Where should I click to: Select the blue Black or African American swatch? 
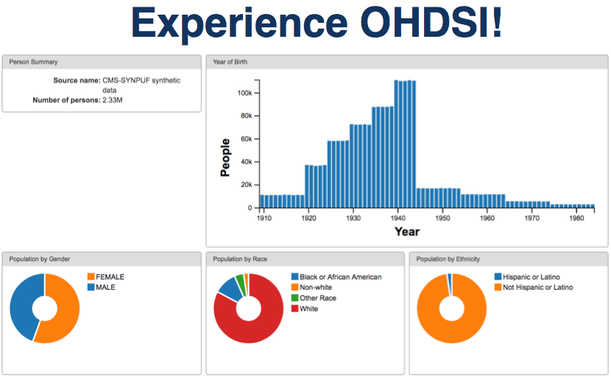tap(295, 277)
